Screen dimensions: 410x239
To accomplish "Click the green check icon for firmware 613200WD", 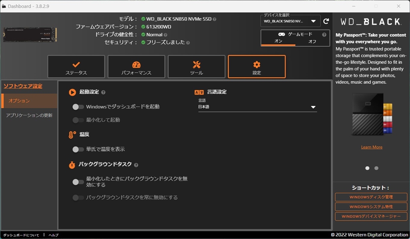I will coord(143,27).
